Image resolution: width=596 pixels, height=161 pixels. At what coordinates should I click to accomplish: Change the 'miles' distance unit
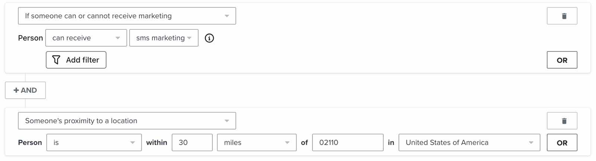click(256, 142)
